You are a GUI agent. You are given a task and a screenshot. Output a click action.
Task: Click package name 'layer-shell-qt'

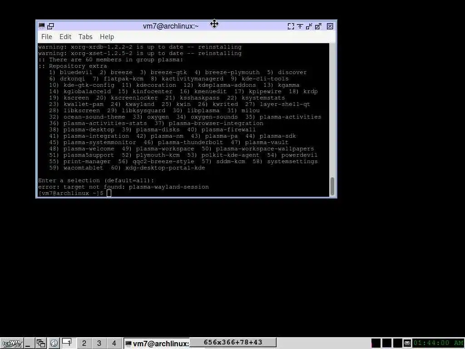[x=285, y=104]
